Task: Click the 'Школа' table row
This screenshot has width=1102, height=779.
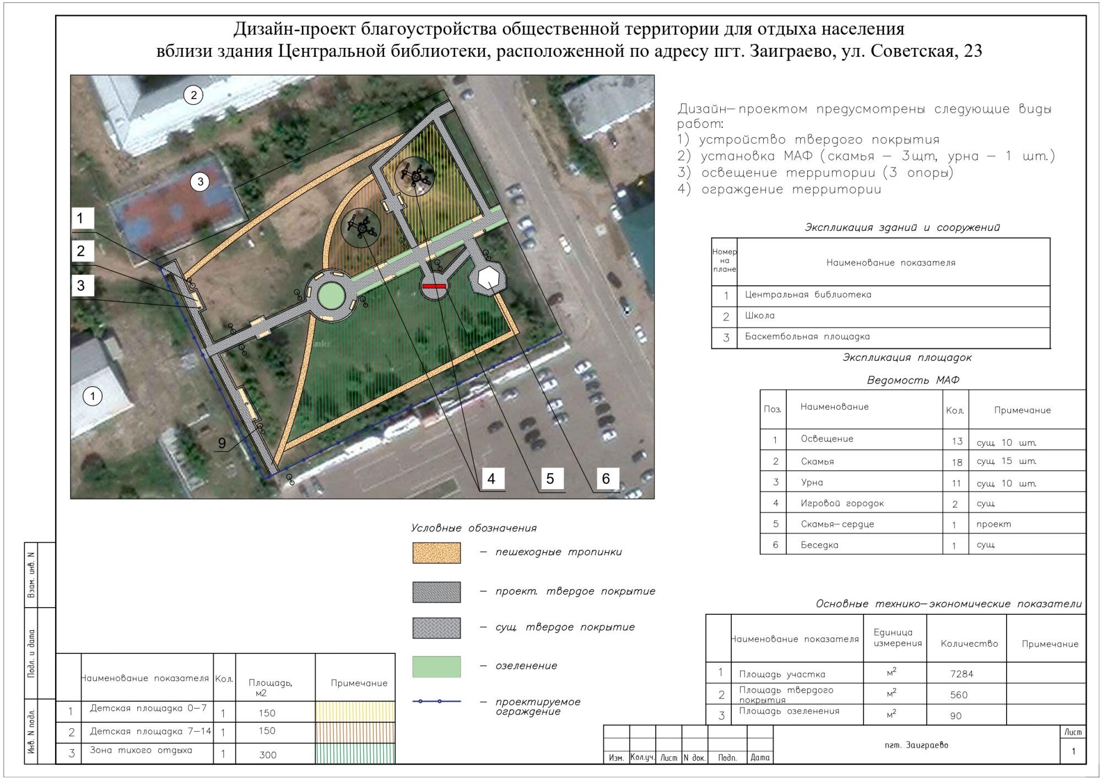Action: (880, 317)
